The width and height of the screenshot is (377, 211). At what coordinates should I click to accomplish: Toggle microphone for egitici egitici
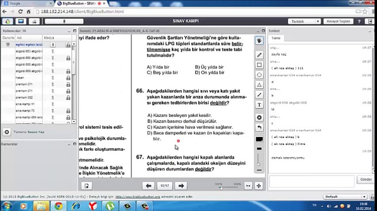pyautogui.click(x=53, y=45)
